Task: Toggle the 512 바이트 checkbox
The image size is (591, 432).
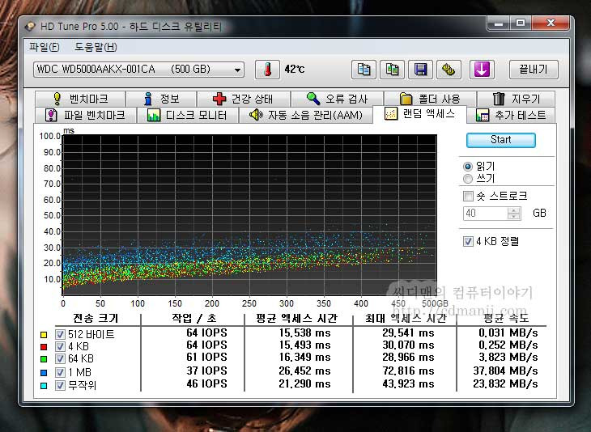Action: [60, 334]
